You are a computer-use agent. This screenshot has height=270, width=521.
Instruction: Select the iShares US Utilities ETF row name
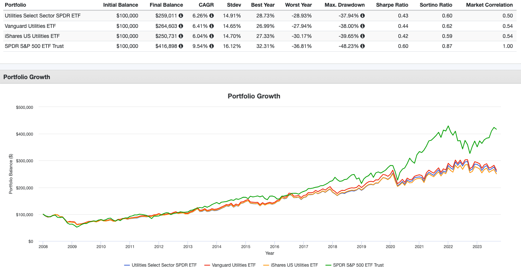[x=32, y=36]
